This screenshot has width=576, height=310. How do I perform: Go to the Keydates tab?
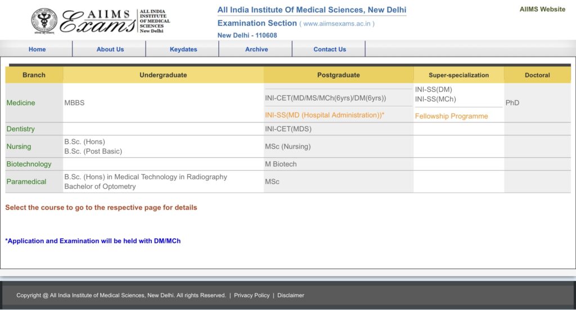click(183, 49)
